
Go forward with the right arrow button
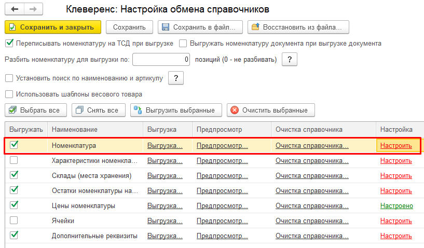(x=33, y=9)
